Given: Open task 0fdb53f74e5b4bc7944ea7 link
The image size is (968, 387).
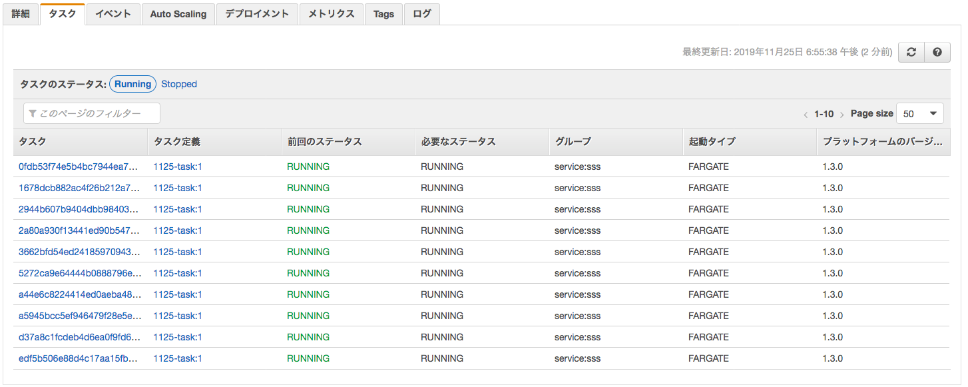Looking at the screenshot, I should [x=79, y=167].
